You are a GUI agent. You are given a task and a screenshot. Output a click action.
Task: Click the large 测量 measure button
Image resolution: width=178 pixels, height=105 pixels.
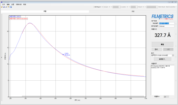tap(162, 44)
